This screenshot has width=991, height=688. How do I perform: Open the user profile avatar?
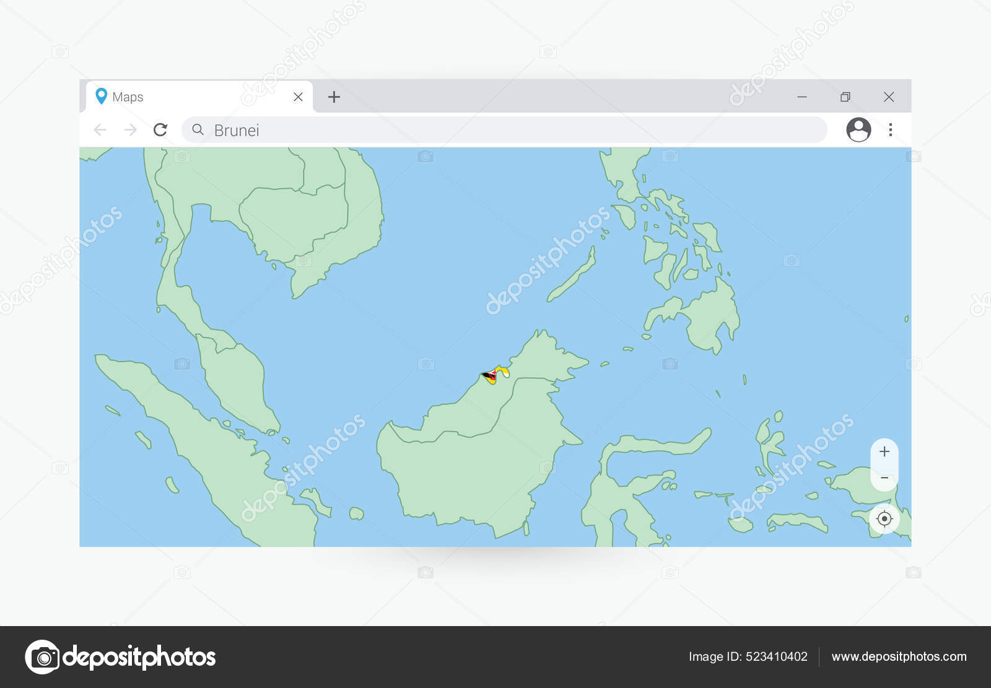coord(858,130)
